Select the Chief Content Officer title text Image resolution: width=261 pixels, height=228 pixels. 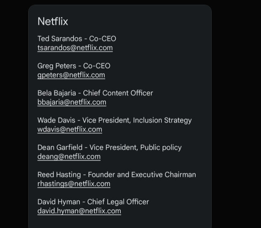(x=118, y=93)
